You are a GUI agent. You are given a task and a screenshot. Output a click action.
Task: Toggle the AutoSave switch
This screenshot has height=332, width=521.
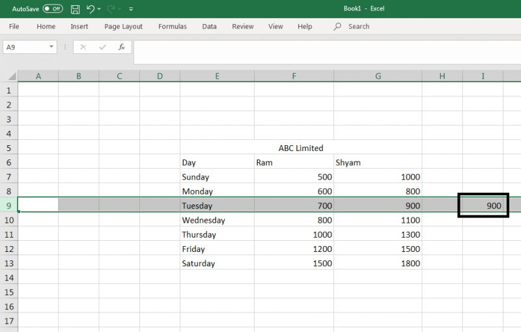[53, 9]
